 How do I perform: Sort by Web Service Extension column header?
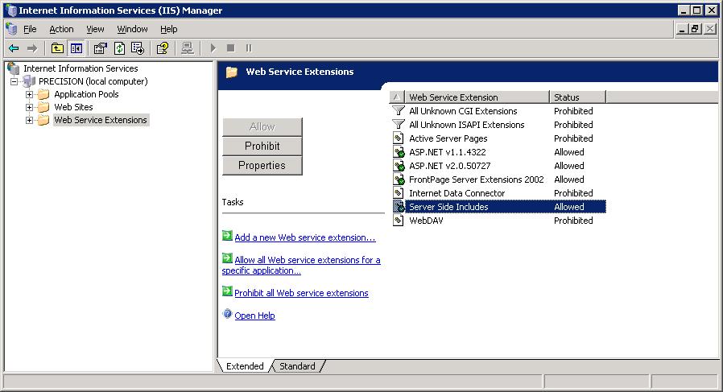477,97
